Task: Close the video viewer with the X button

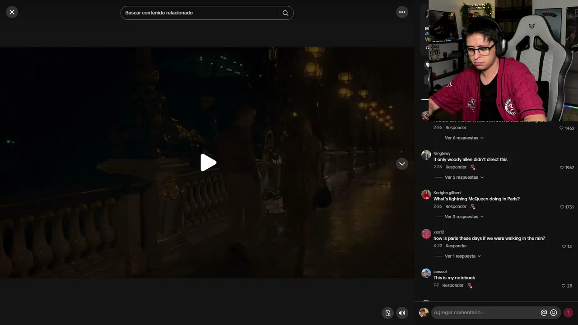Action: pos(12,12)
